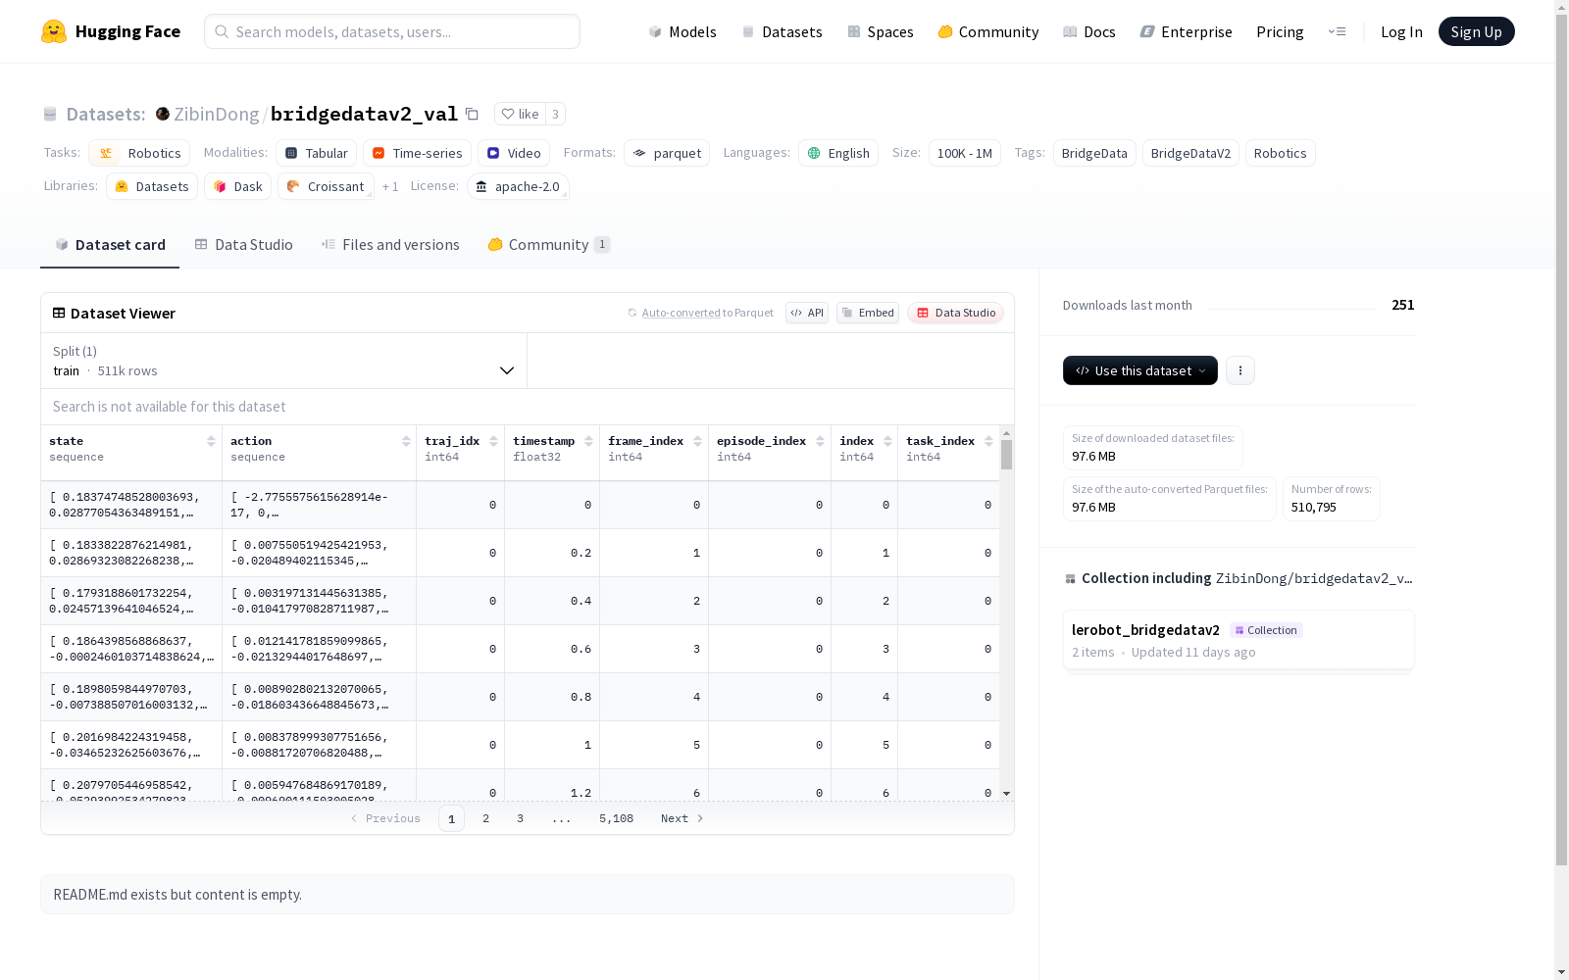This screenshot has width=1569, height=980.
Task: Select the English language tag
Action: tap(838, 153)
